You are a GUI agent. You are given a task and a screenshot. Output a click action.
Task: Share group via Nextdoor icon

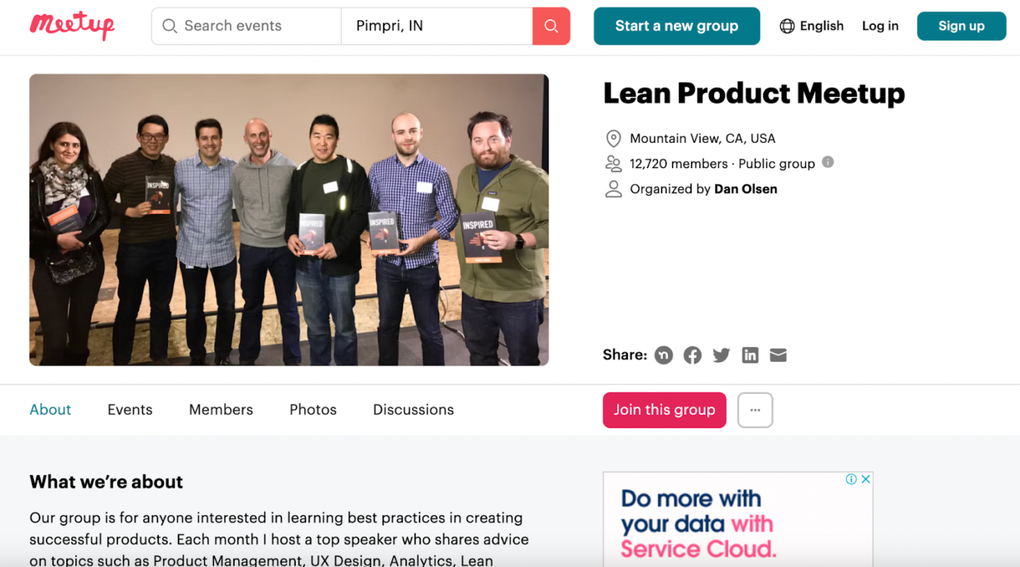coord(663,355)
